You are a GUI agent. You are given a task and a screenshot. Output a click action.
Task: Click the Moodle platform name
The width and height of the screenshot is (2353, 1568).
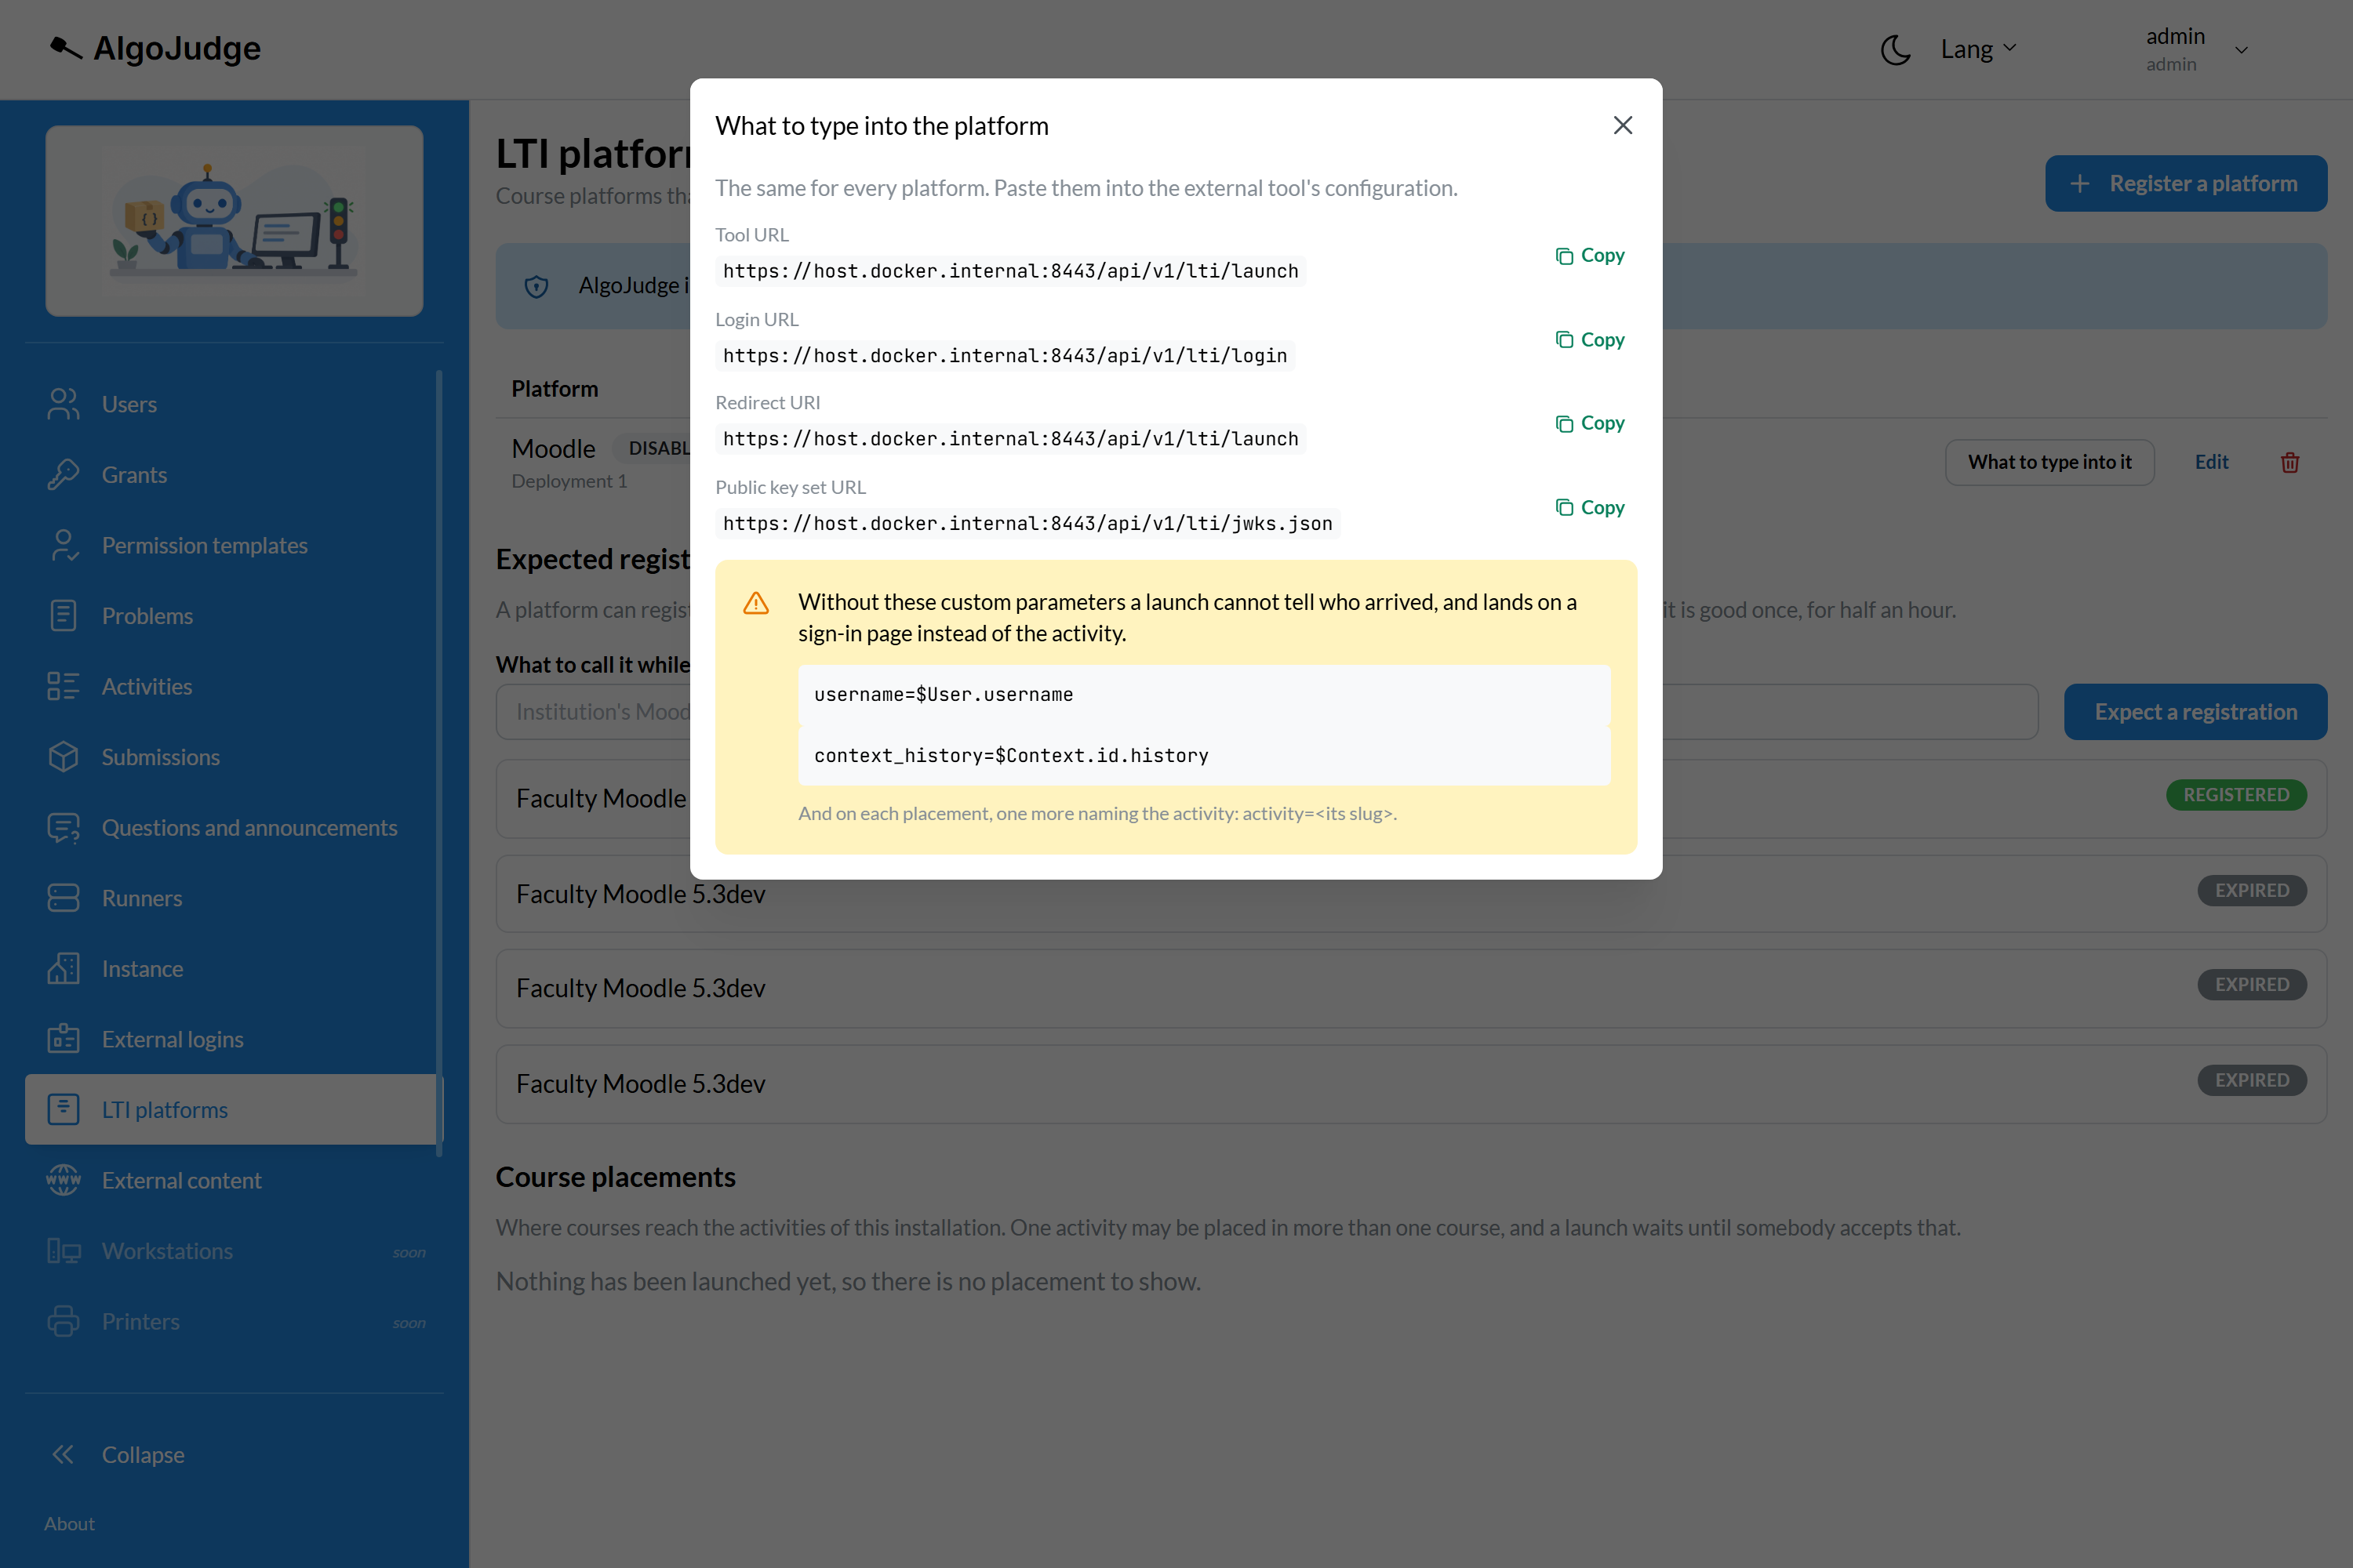(553, 448)
